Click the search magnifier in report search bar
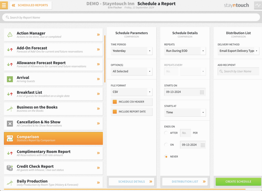 click(7, 17)
